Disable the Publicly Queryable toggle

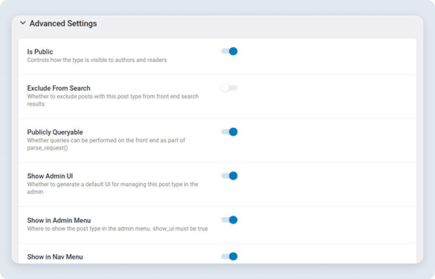[x=230, y=132]
